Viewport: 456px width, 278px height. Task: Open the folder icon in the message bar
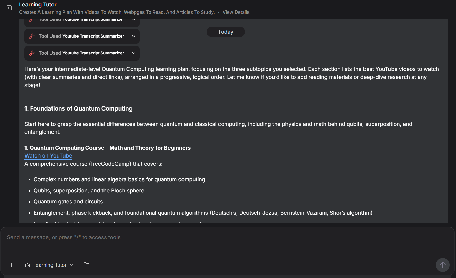(87, 265)
